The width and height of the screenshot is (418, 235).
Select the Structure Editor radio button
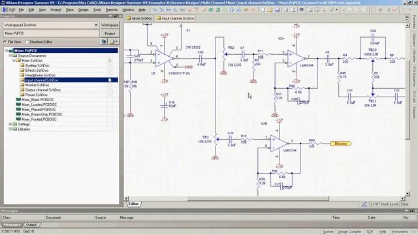[27, 42]
